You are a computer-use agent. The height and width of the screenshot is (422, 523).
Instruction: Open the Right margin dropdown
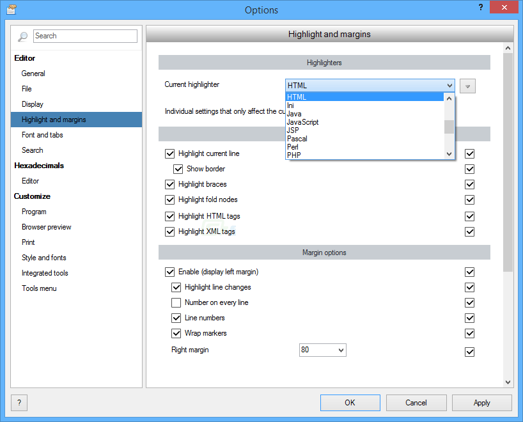pos(341,350)
